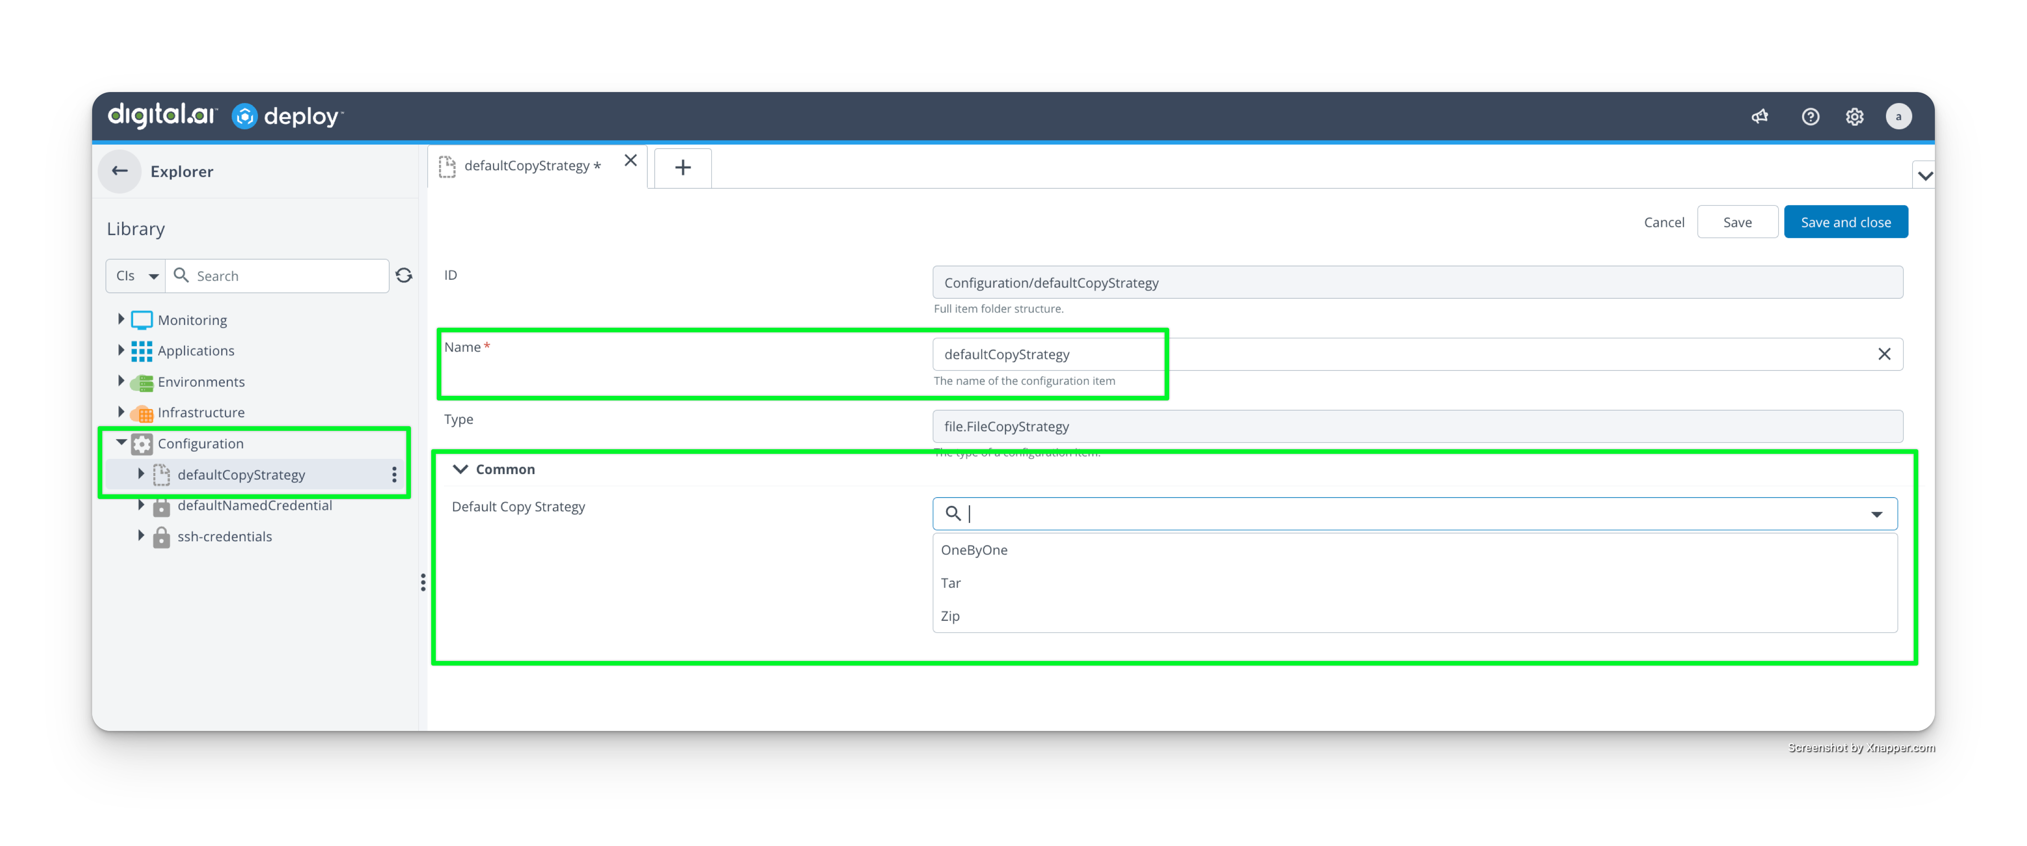The image size is (2027, 846).
Task: Open defaultCopyStrategy three-dot context menu
Action: [x=394, y=474]
